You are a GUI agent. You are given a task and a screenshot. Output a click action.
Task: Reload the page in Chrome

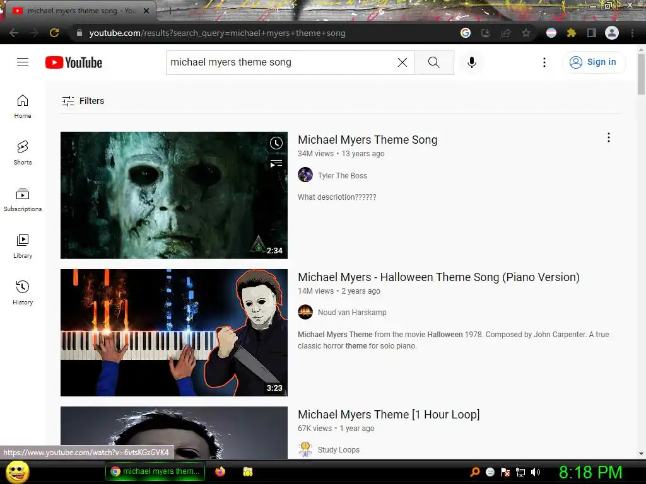(54, 33)
